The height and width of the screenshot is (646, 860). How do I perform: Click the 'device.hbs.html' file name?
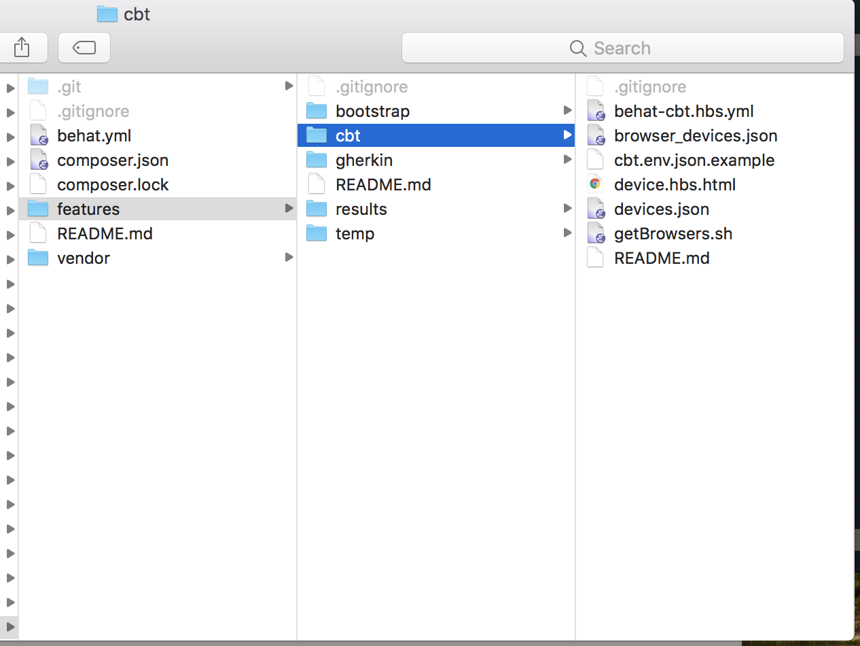click(x=675, y=184)
